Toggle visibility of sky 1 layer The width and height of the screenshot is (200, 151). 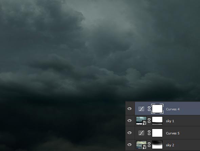click(129, 120)
